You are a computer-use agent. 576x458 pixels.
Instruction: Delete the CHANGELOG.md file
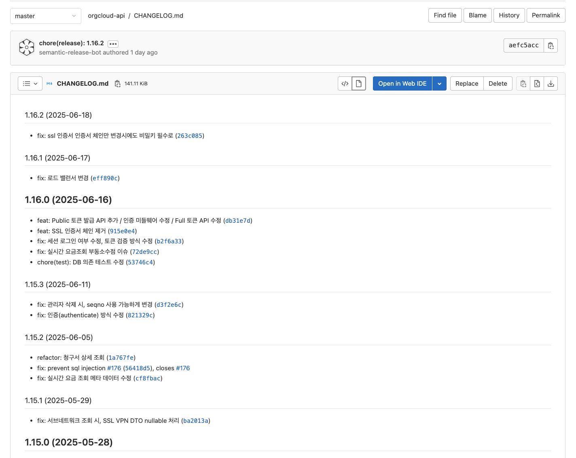(x=498, y=84)
